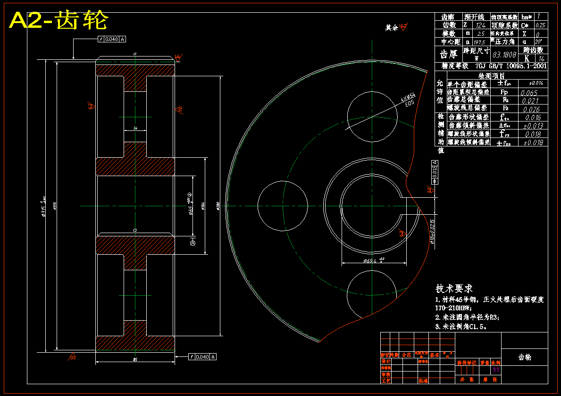Viewport: 561px width, 396px height.
Task: Click the clearance coefficient value '0.25'
Action: pyautogui.click(x=541, y=25)
